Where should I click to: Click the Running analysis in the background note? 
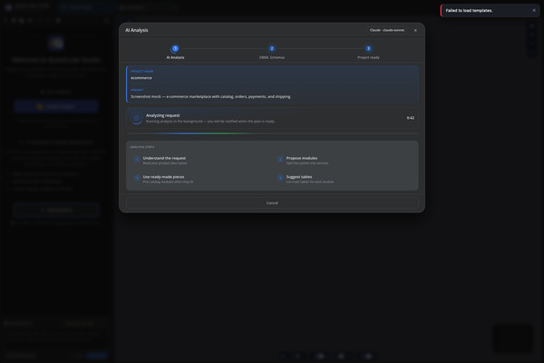coord(210,122)
